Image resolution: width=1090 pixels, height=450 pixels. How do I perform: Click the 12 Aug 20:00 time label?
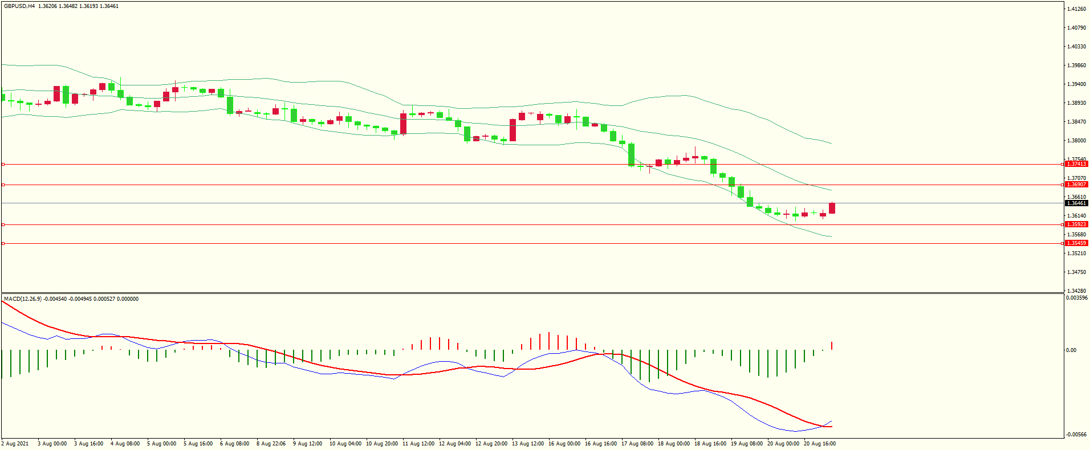[x=491, y=444]
